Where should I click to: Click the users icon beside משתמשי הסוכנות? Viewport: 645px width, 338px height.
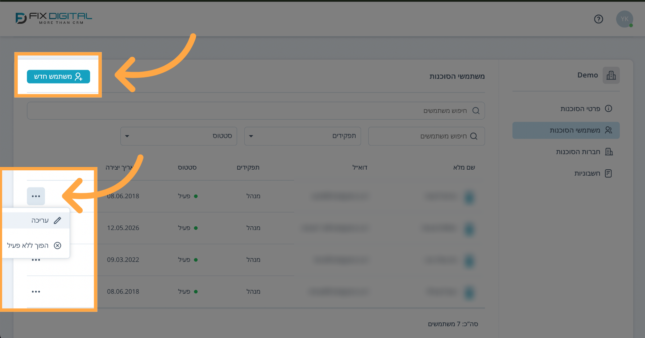click(608, 130)
